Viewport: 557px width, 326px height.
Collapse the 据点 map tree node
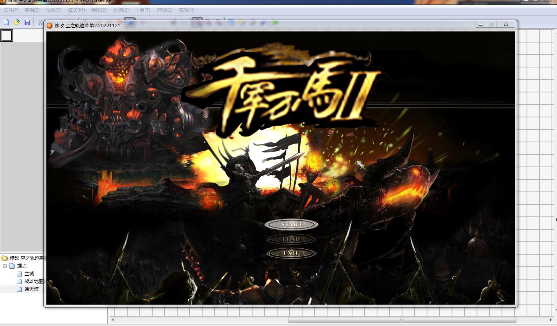coord(5,266)
